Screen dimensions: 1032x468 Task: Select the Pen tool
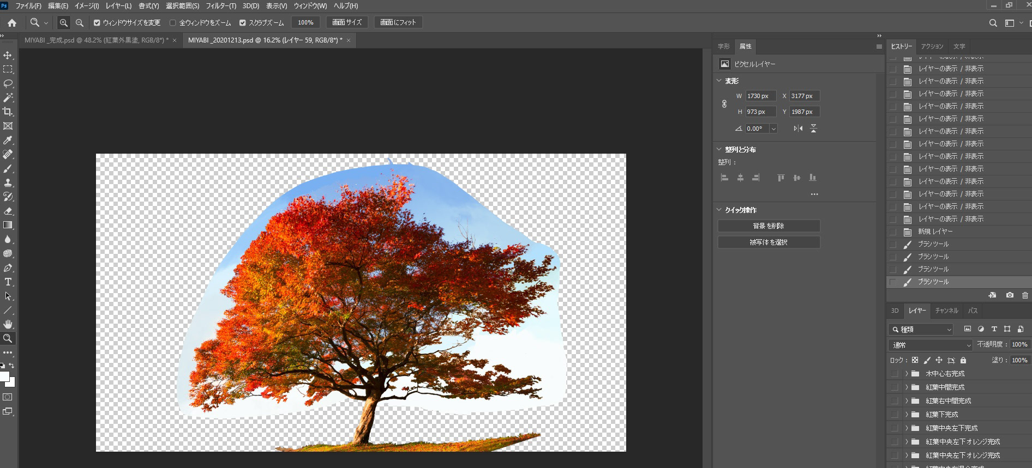[x=8, y=268]
